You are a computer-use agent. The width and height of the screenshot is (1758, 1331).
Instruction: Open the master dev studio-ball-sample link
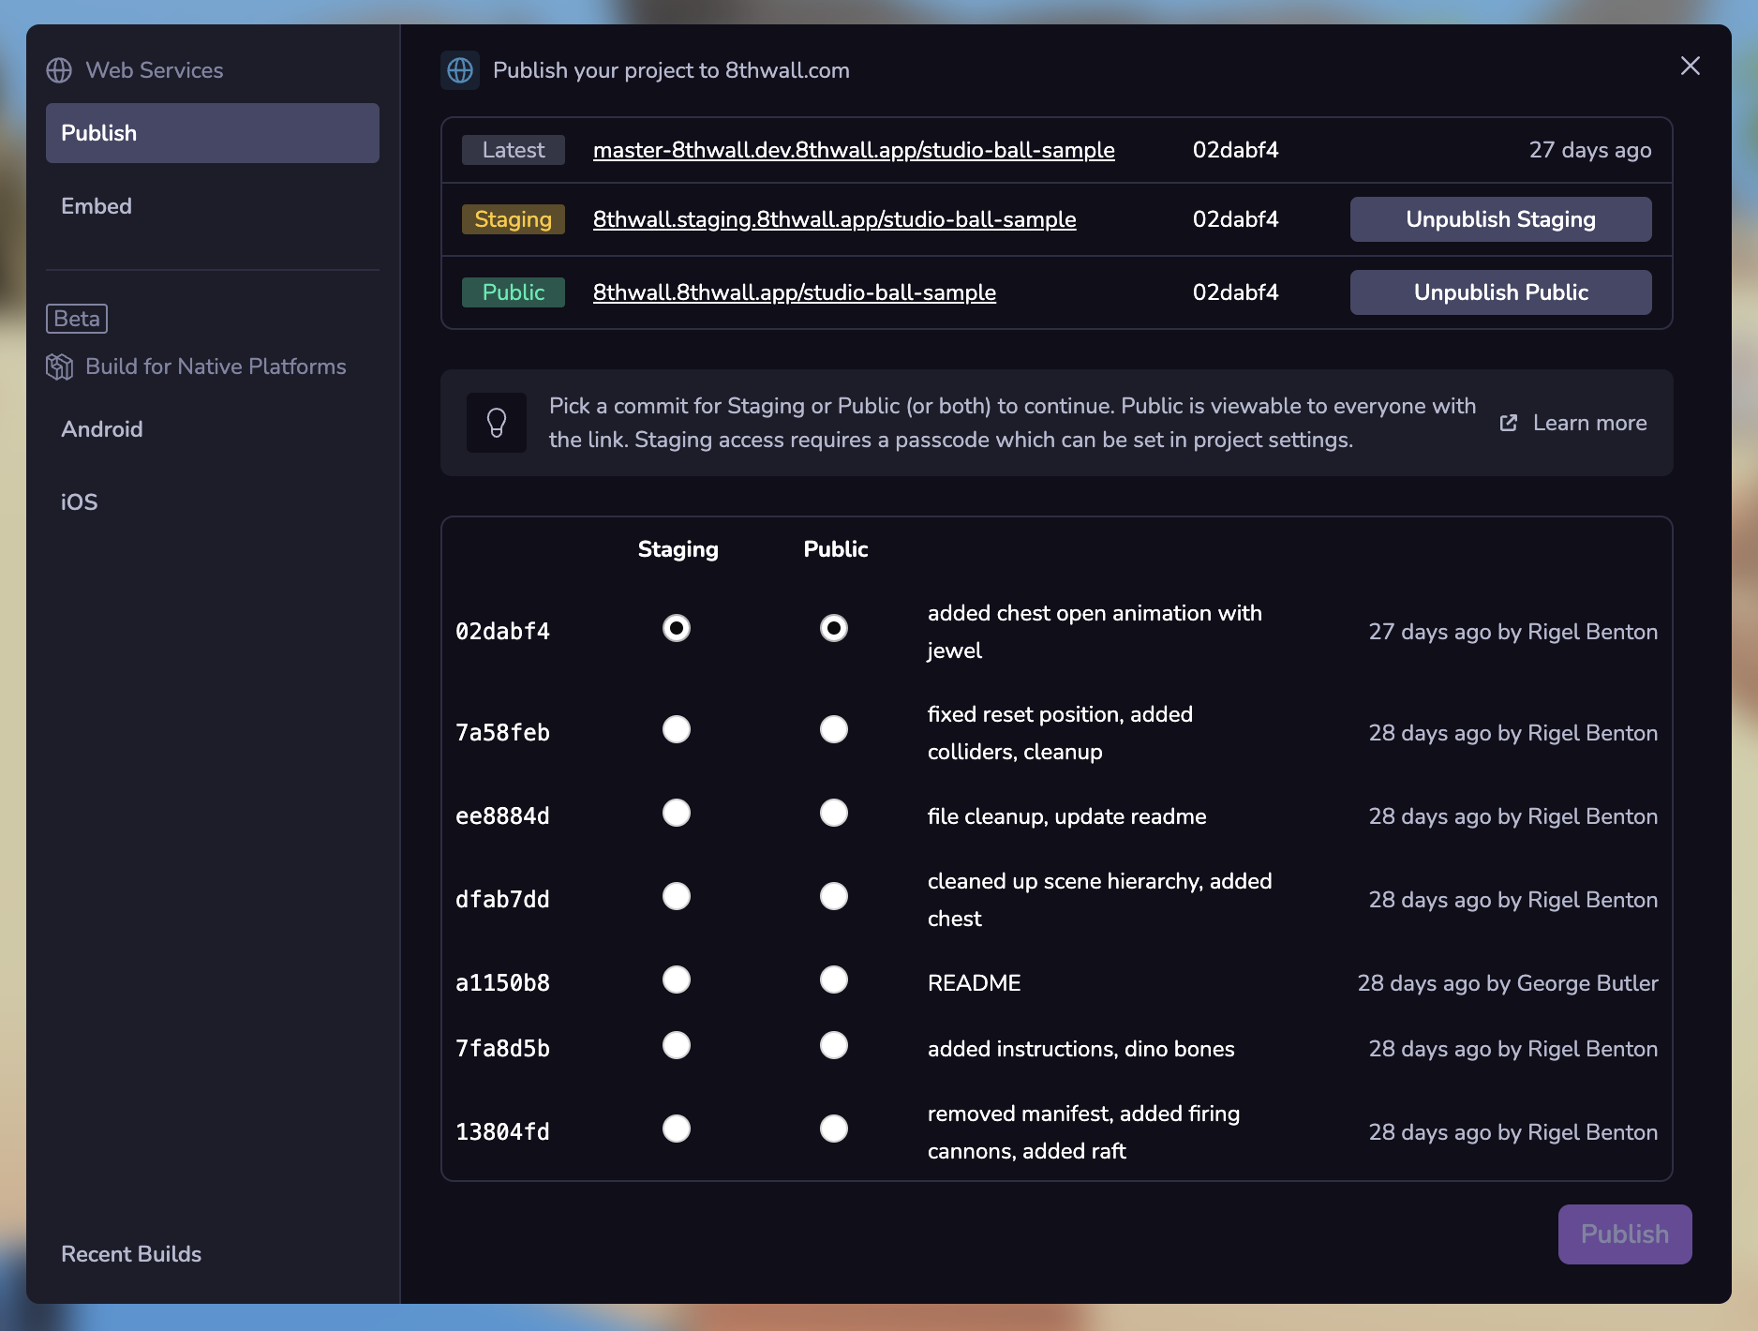(854, 150)
